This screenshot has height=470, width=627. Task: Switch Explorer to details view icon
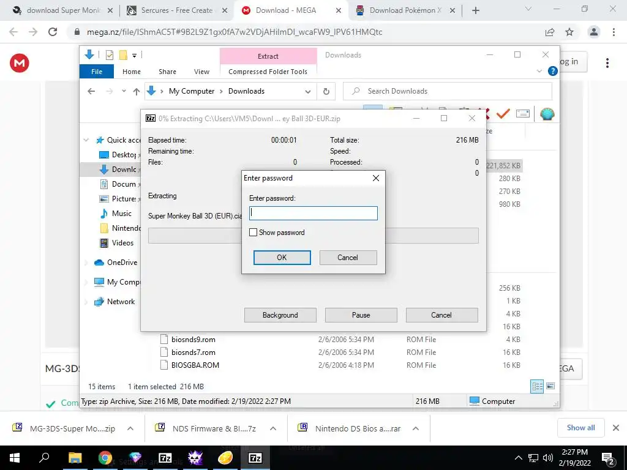[x=537, y=387]
